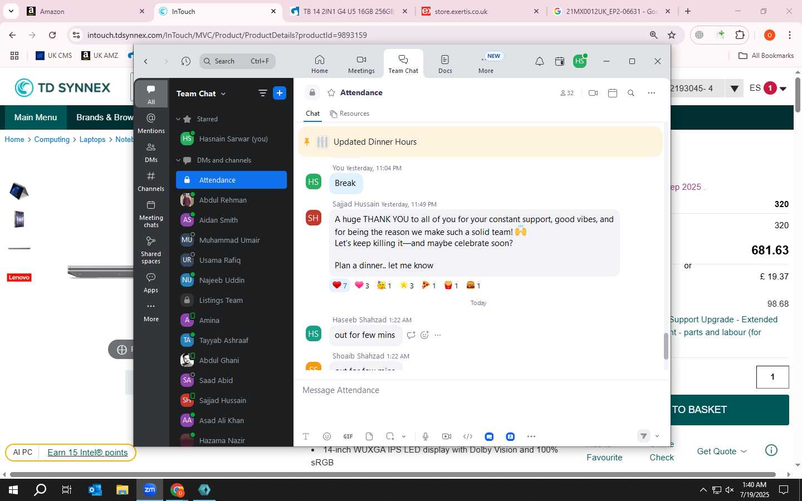Open chat with Abdul Rehman
Screen dimensions: 802x501
click(x=231, y=200)
